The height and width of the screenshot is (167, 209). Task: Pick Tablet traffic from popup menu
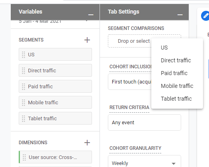pyautogui.click(x=177, y=99)
